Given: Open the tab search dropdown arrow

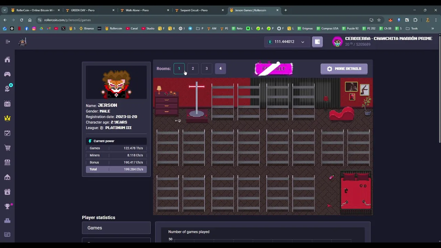Looking at the screenshot, I should (x=4, y=10).
